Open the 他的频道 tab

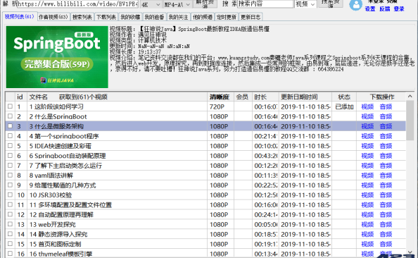coord(203,17)
